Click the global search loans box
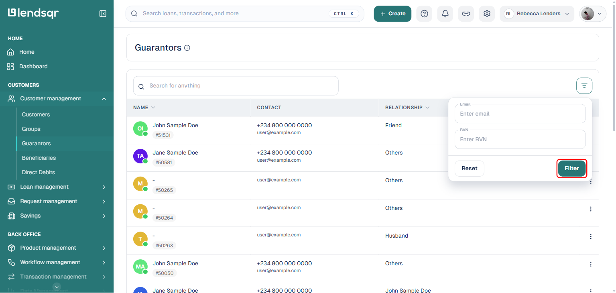Viewport: 616px width, 293px height. (x=245, y=14)
